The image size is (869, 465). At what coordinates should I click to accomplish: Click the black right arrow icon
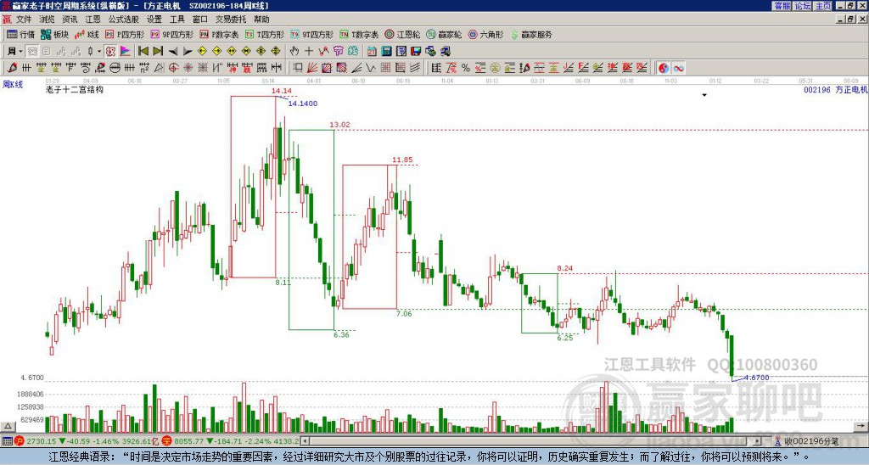[x=188, y=52]
